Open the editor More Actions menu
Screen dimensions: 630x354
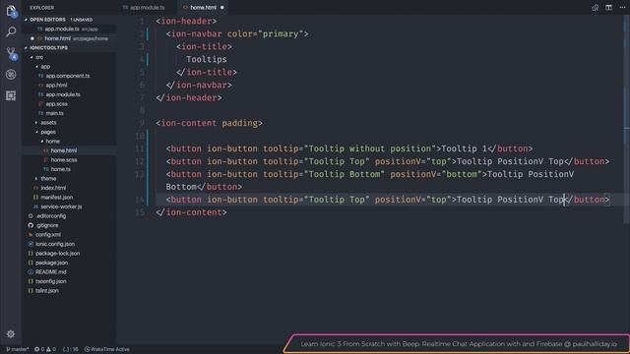click(x=622, y=7)
